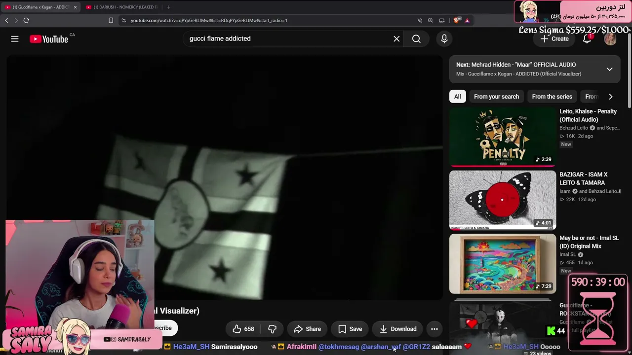This screenshot has height=355, width=632.
Task: Select the All filter chip
Action: tap(458, 97)
